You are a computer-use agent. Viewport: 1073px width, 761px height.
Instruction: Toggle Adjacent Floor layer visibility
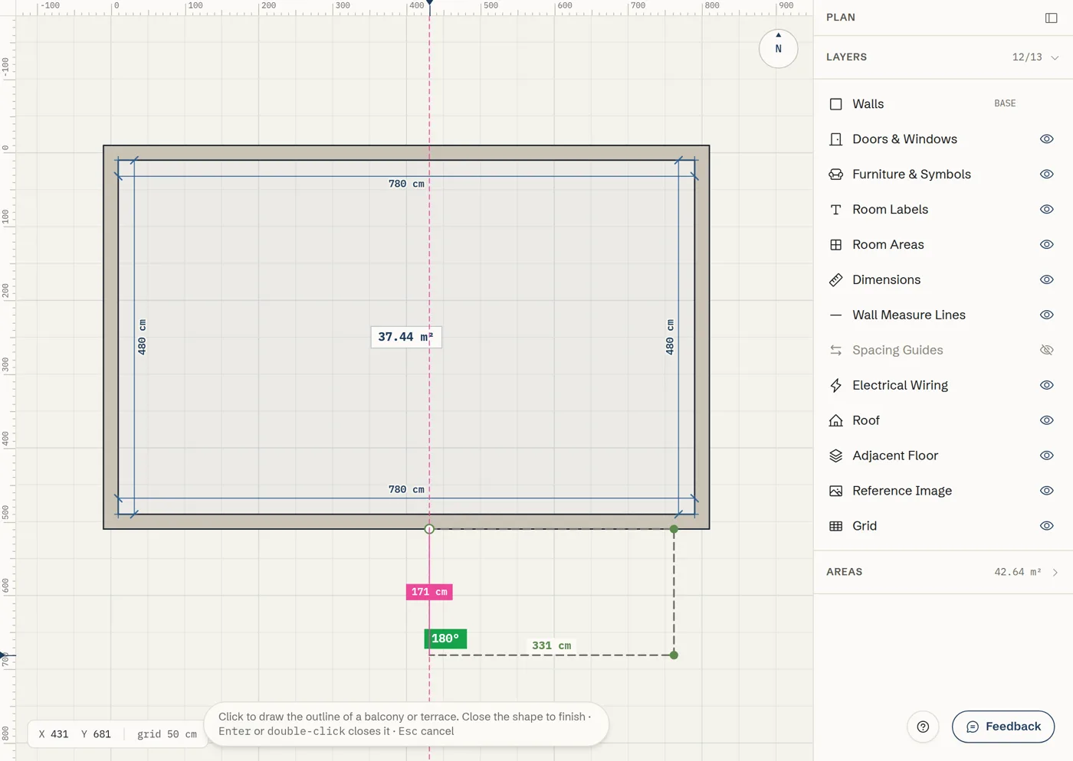(1047, 456)
